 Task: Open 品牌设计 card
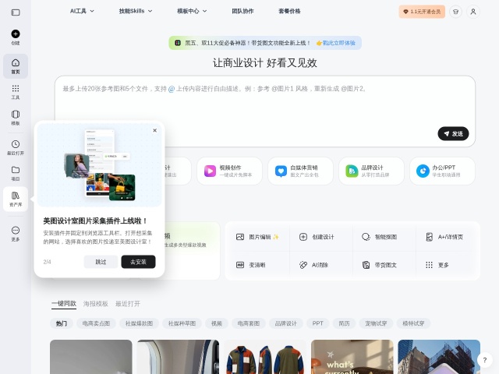371,171
